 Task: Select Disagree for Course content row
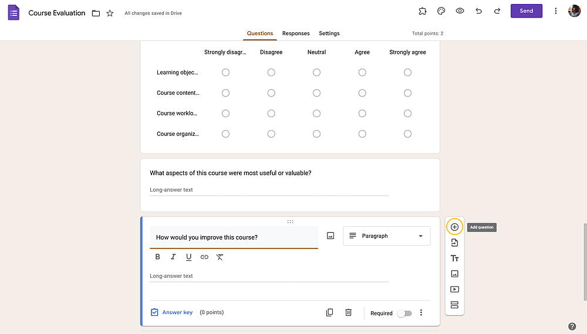click(x=271, y=93)
